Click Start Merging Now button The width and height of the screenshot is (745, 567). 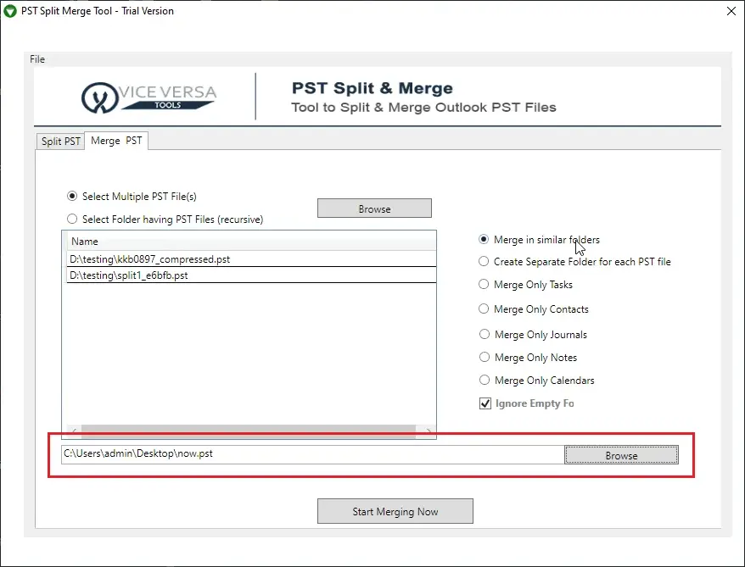pyautogui.click(x=395, y=511)
